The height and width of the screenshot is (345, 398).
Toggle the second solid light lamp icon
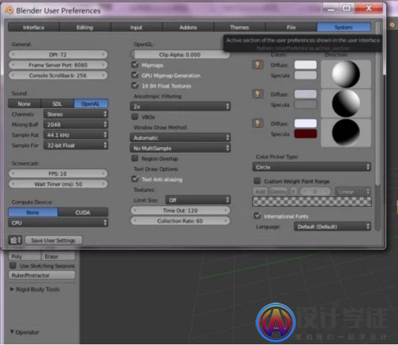pyautogui.click(x=257, y=94)
